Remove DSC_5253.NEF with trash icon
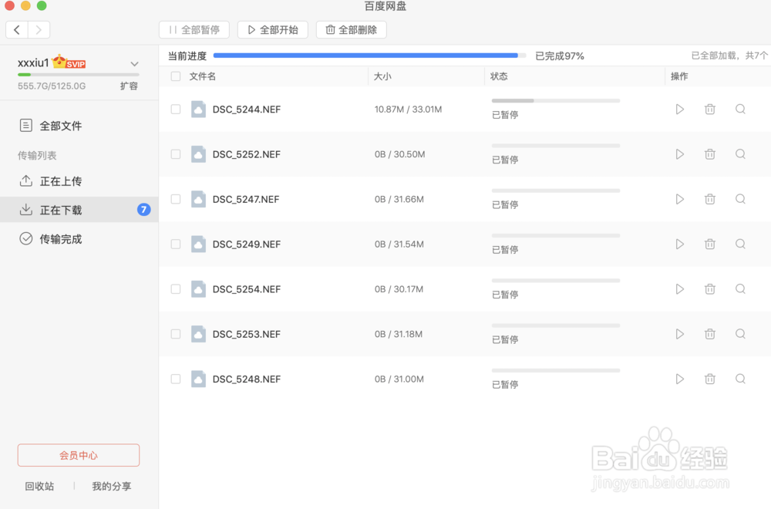This screenshot has width=771, height=509. pyautogui.click(x=709, y=335)
